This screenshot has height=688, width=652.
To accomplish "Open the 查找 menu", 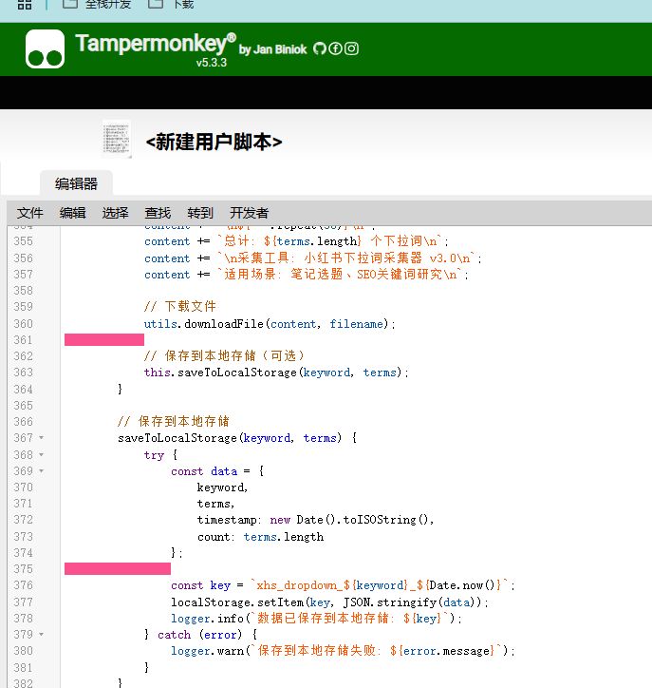I will pos(158,213).
